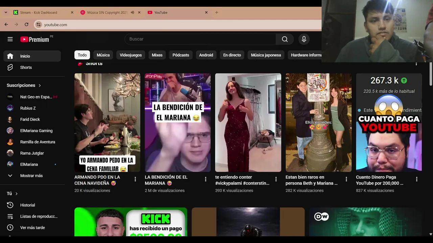Open the tab search dropdown arrow
Viewport: 433px width, 243px height.
6,12
